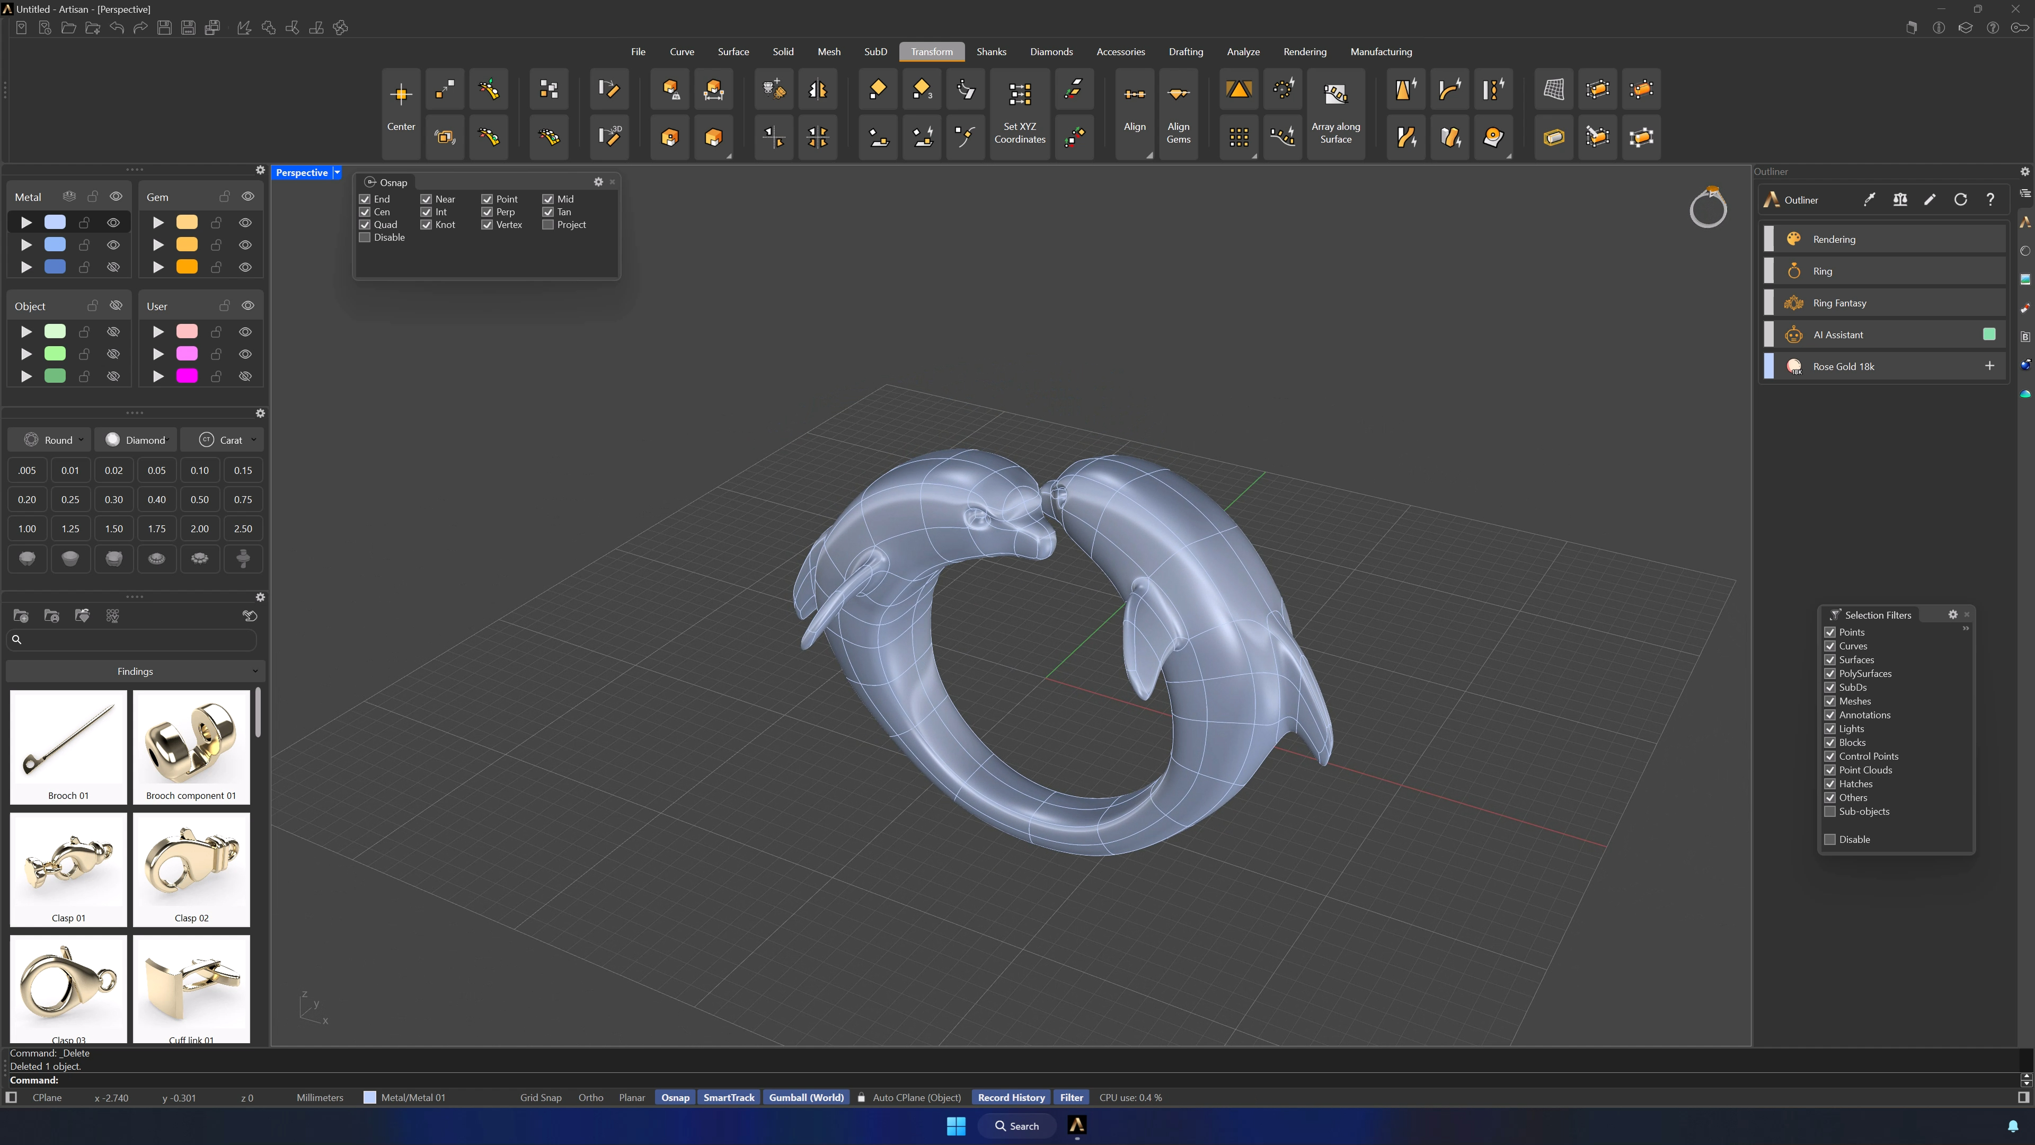Launch Array along Surface tool
This screenshot has width=2035, height=1145.
pyautogui.click(x=1335, y=113)
